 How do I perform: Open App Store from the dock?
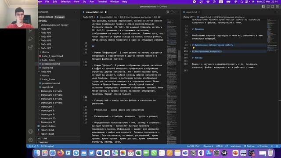(x=209, y=153)
